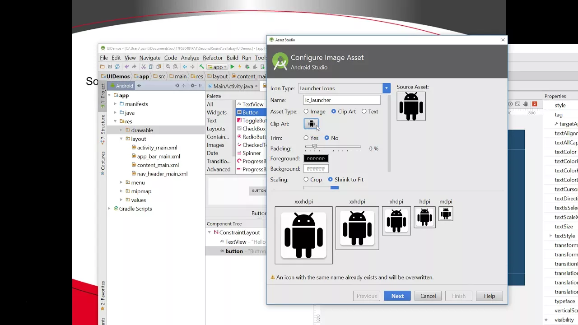Image resolution: width=578 pixels, height=325 pixels.
Task: Open the Build menu
Action: [233, 58]
